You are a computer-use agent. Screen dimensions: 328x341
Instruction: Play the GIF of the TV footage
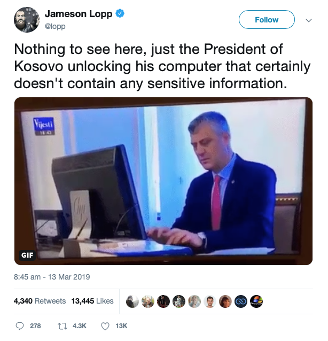click(163, 181)
